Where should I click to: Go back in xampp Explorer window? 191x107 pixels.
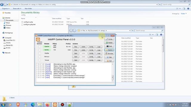[71, 31]
